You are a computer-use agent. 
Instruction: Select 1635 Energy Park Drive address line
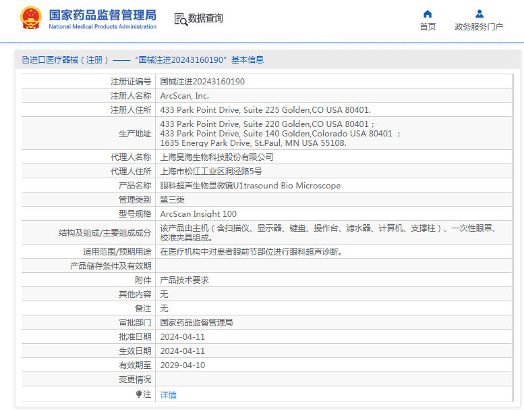click(253, 143)
